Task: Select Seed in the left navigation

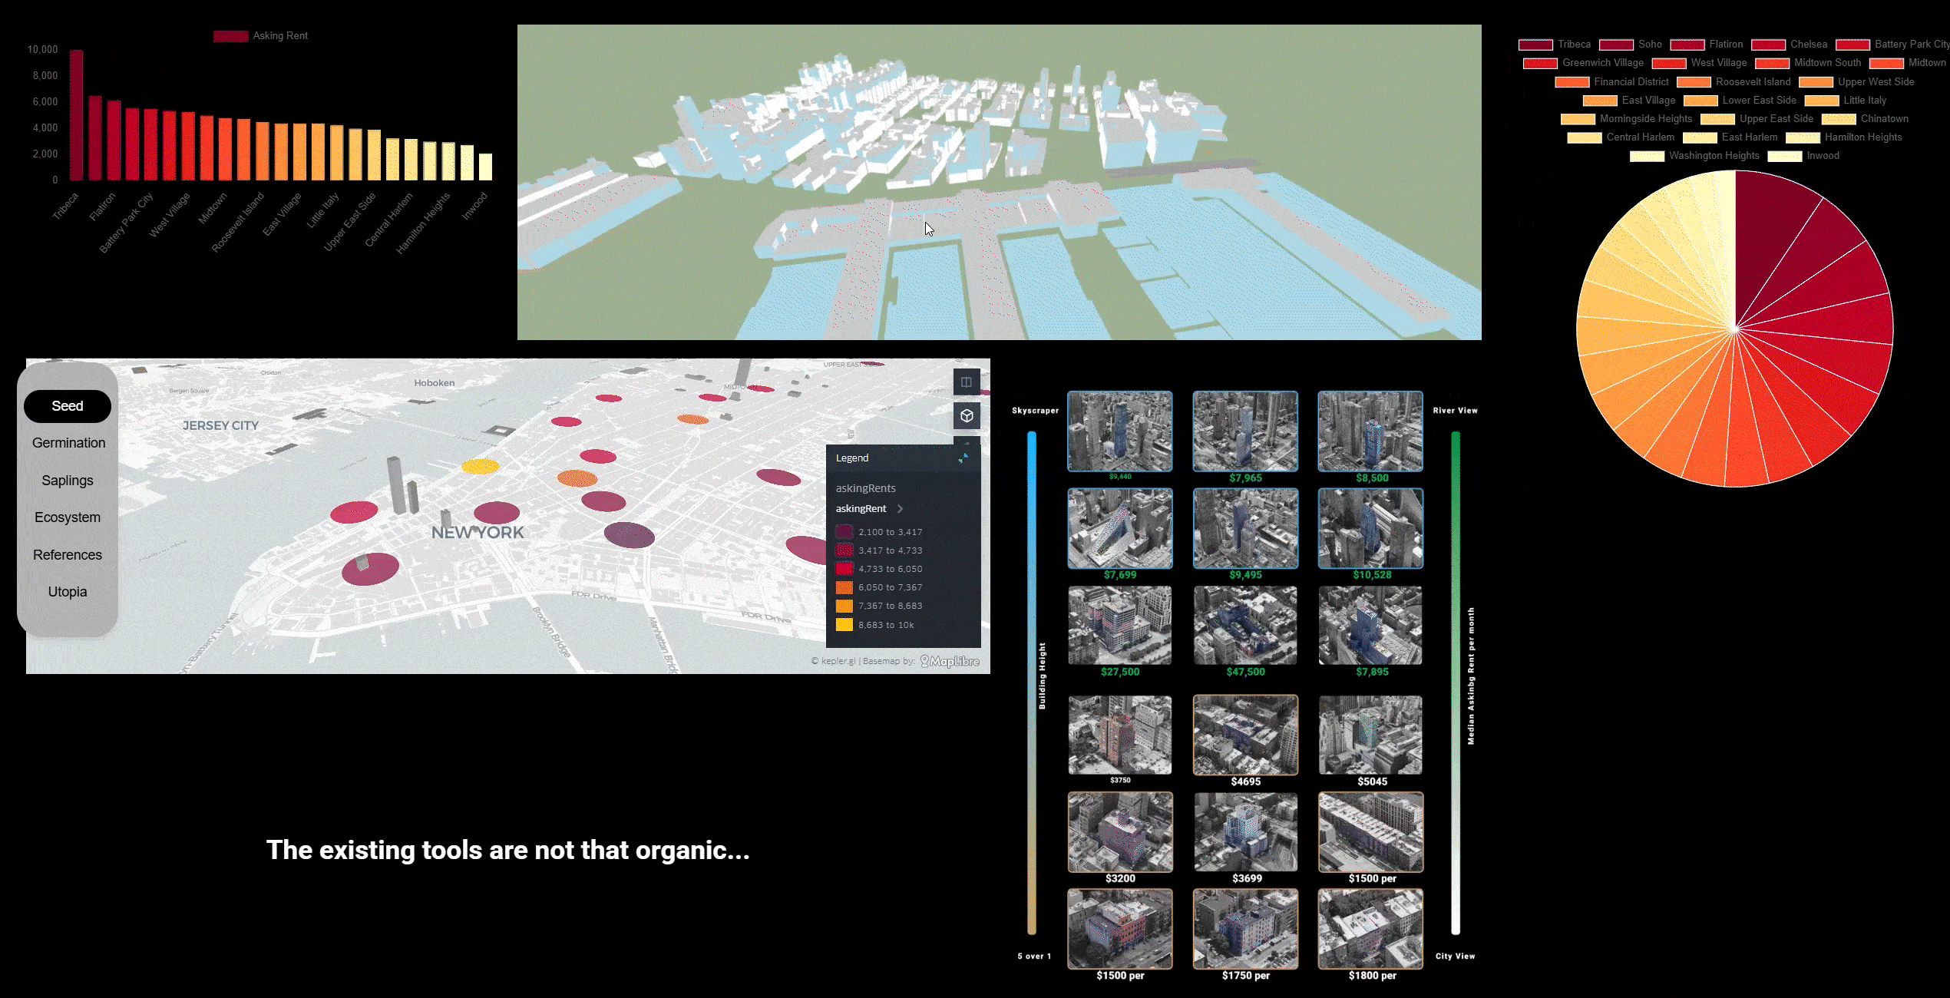Action: tap(67, 405)
